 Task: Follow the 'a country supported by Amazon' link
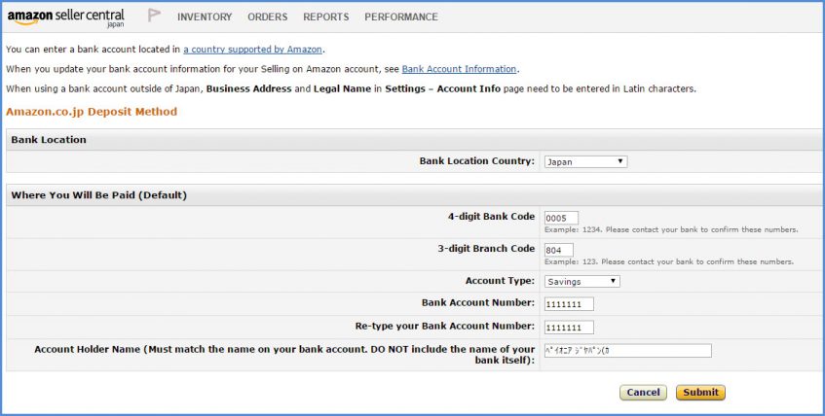(x=252, y=49)
